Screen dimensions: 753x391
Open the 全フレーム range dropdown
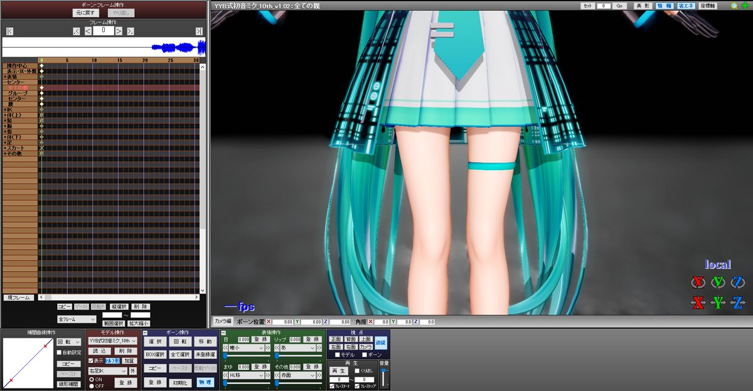click(x=75, y=319)
